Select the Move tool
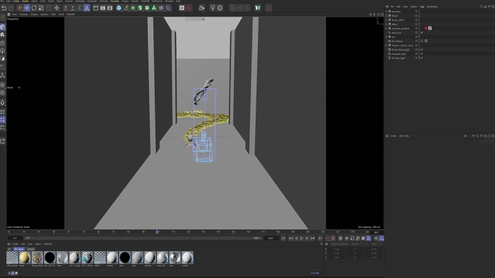The height and width of the screenshot is (278, 495). click(27, 8)
